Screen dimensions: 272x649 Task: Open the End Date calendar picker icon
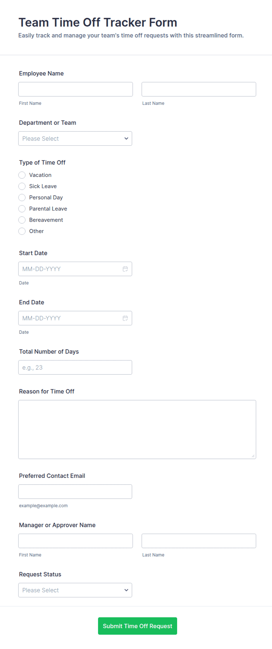coord(125,318)
